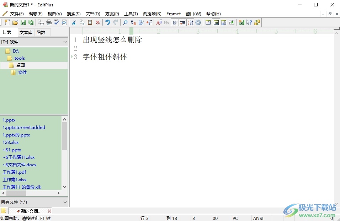The image size is (340, 221).
Task: Select the 新的文档1 document tab
Action: [30, 211]
